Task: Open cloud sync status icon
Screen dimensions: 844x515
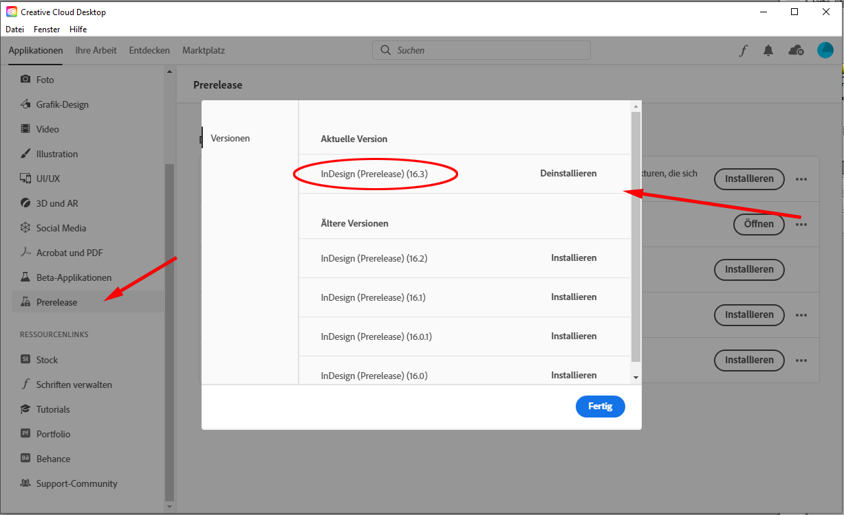Action: 796,50
